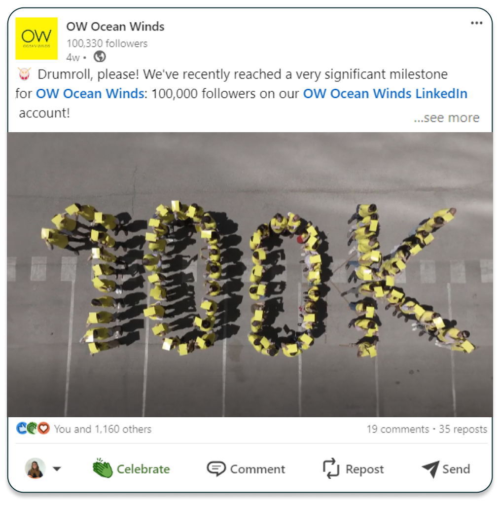Viewport: 498px width, 505px height.
Task: Expand post text with see more
Action: coord(447,117)
